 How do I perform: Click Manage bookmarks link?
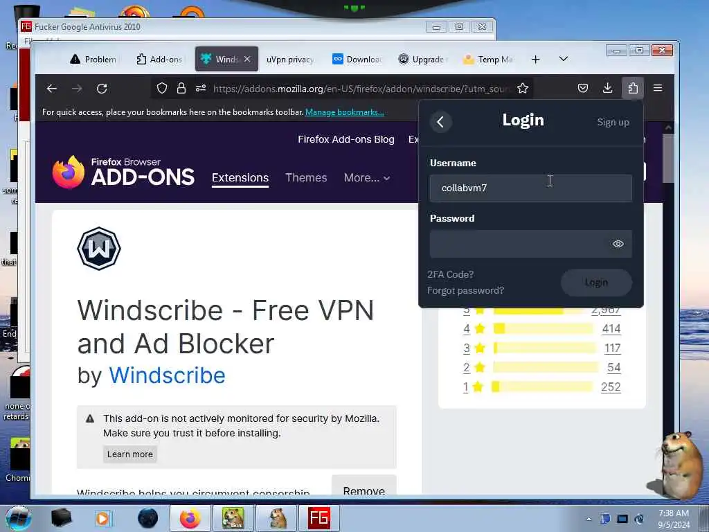click(x=345, y=112)
